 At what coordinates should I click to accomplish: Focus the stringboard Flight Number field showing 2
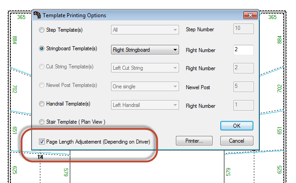[243, 50]
